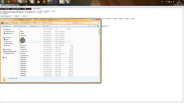This screenshot has height=103, width=184.
Task: Click Локальный диск (C:) in breadcrumb
Action: coord(25,23)
